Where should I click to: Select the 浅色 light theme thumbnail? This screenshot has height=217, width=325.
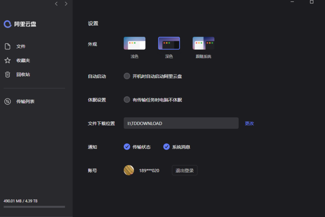[134, 43]
